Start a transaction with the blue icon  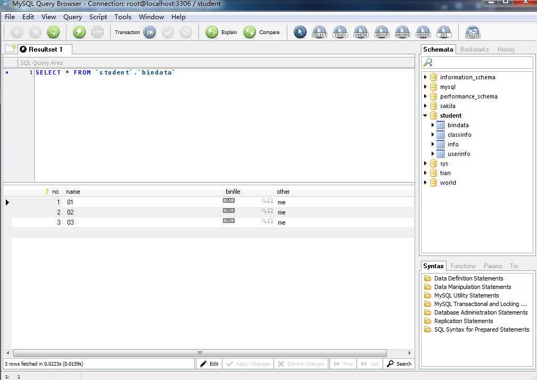coord(150,32)
